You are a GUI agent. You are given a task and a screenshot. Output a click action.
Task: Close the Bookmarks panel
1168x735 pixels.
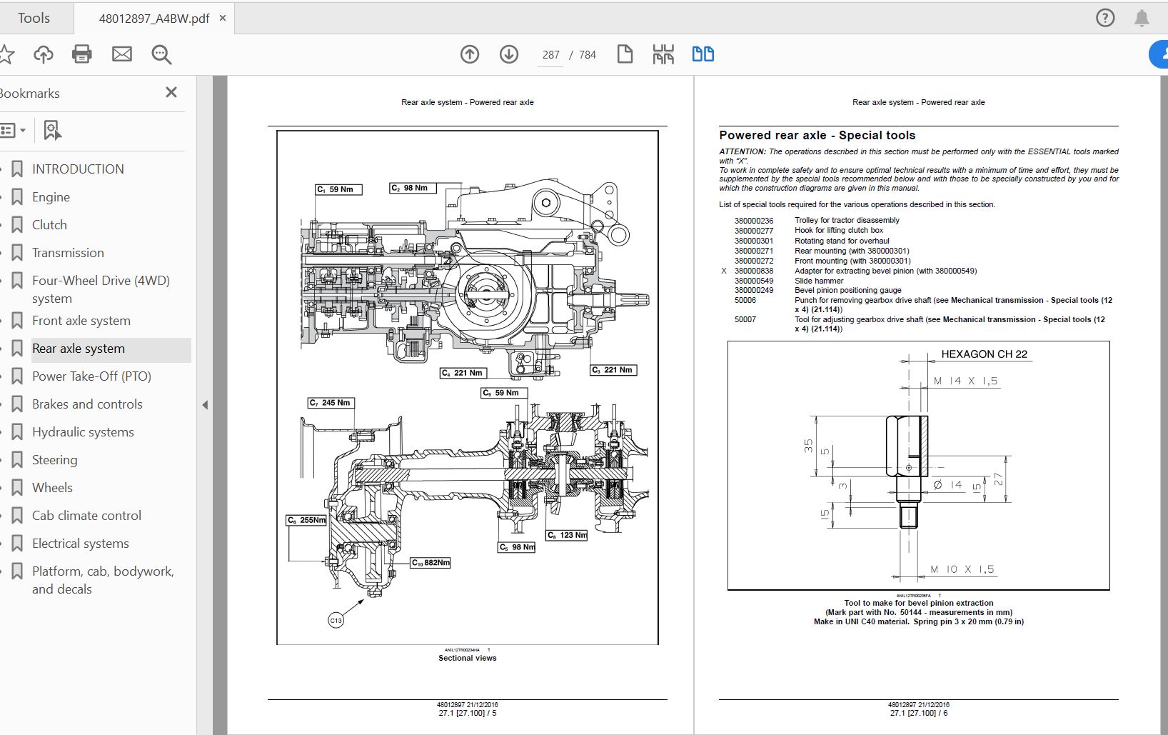tap(171, 92)
